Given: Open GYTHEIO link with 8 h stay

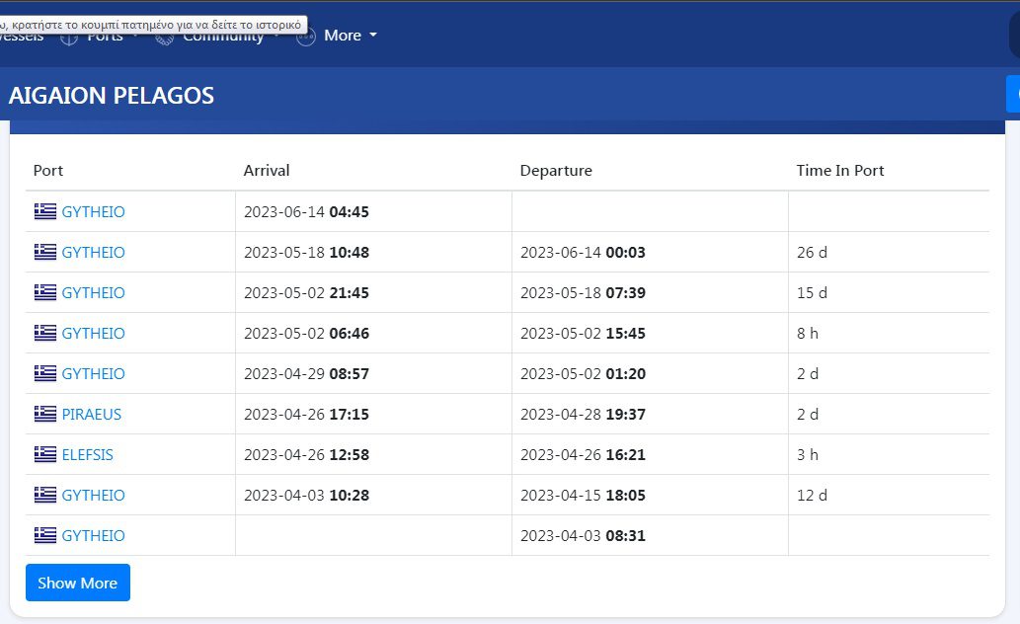Looking at the screenshot, I should pos(93,333).
